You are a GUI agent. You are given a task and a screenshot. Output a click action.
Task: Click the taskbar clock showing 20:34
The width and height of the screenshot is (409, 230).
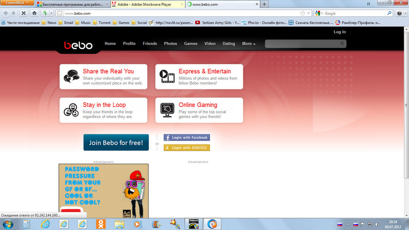click(x=393, y=224)
